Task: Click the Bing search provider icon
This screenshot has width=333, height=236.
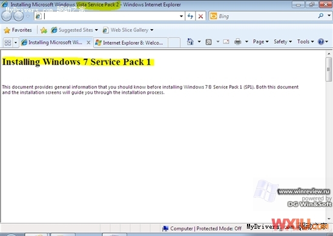Action: (214, 16)
